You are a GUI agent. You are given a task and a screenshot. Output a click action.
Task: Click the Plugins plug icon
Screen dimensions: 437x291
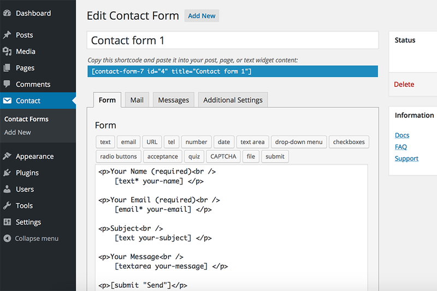(7, 173)
